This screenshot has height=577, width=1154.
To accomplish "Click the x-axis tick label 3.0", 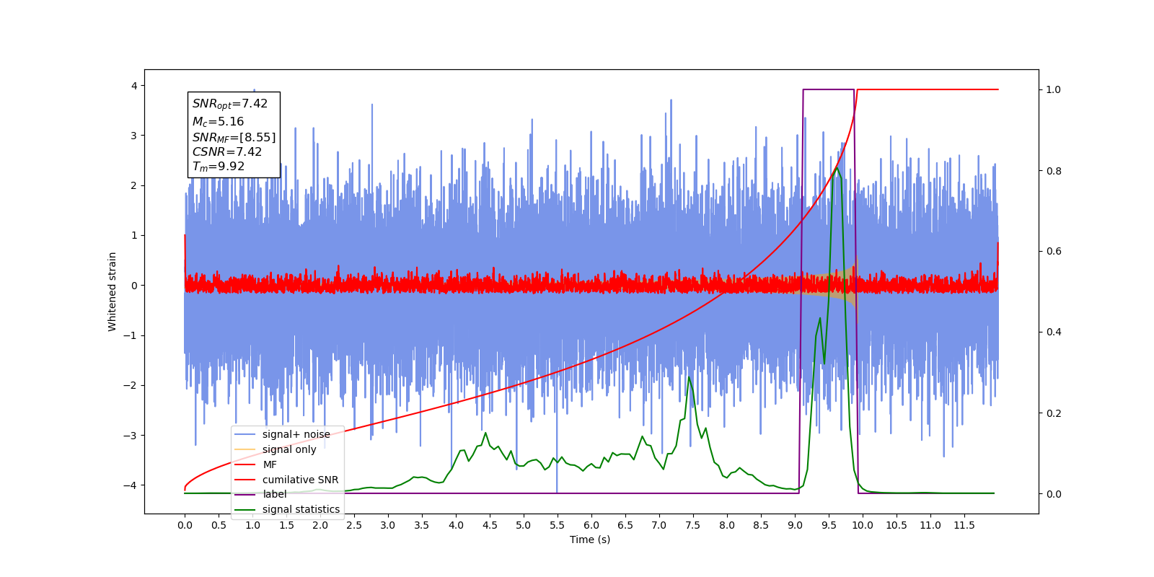I will click(388, 525).
